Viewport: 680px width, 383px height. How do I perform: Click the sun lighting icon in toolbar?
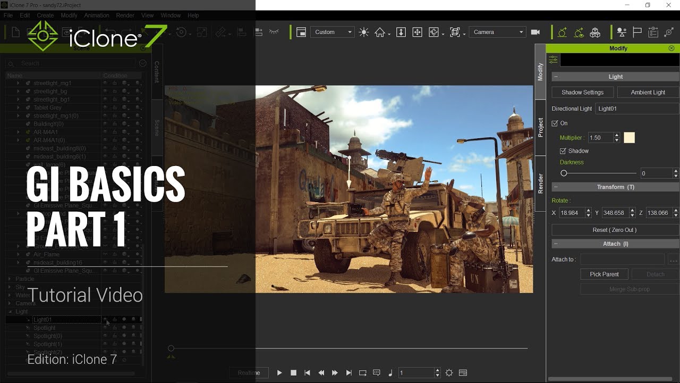[363, 32]
